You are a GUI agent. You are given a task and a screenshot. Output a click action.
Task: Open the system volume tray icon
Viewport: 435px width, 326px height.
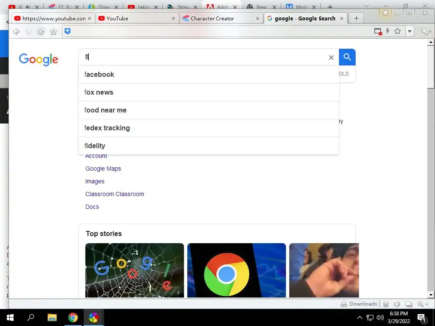pyautogui.click(x=380, y=318)
